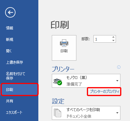Select the highlighted 印刷 sidebar item

pyautogui.click(x=19, y=89)
